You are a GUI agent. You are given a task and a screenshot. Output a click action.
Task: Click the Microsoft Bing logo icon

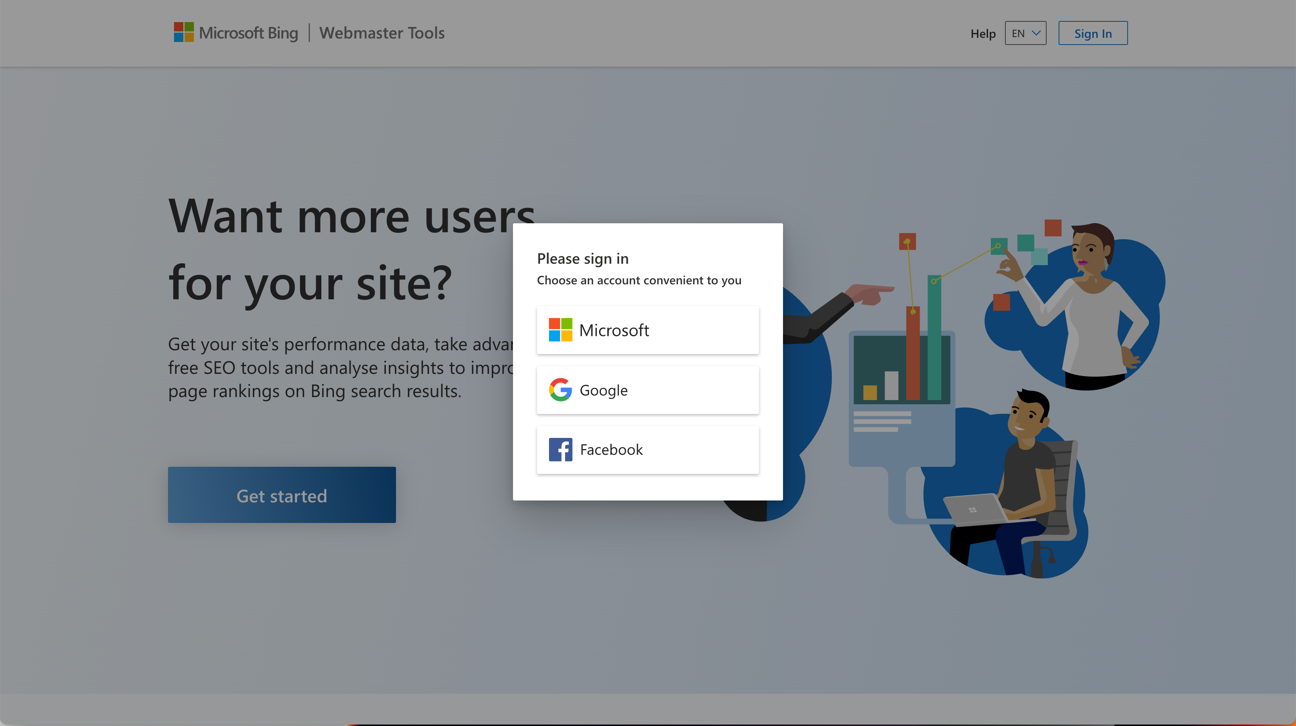[x=184, y=32]
